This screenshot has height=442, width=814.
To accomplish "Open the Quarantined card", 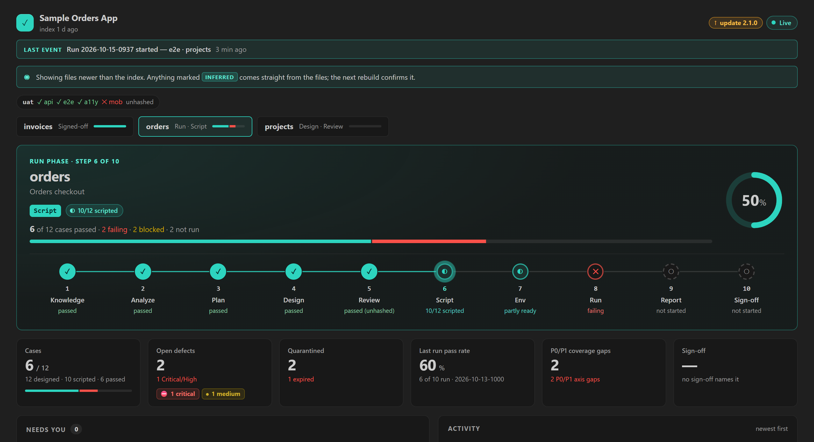I will point(341,373).
